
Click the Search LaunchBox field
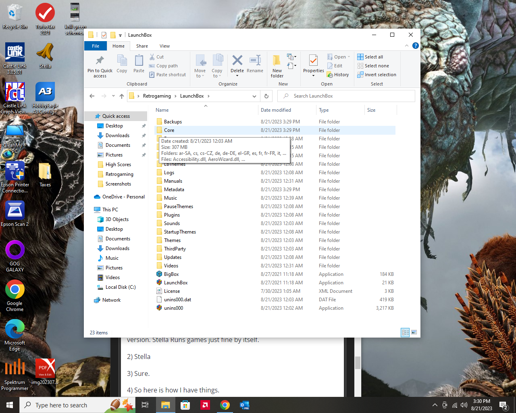point(346,96)
